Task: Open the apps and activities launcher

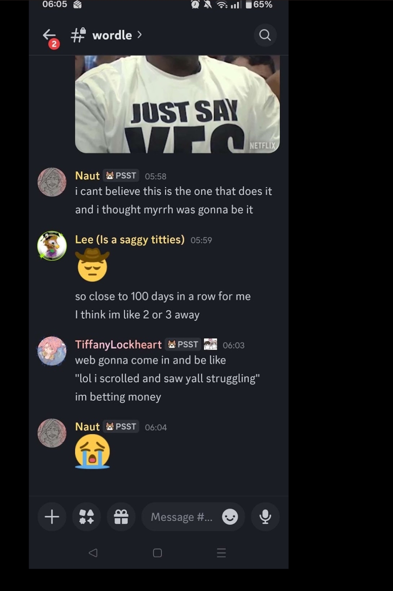Action: point(87,517)
